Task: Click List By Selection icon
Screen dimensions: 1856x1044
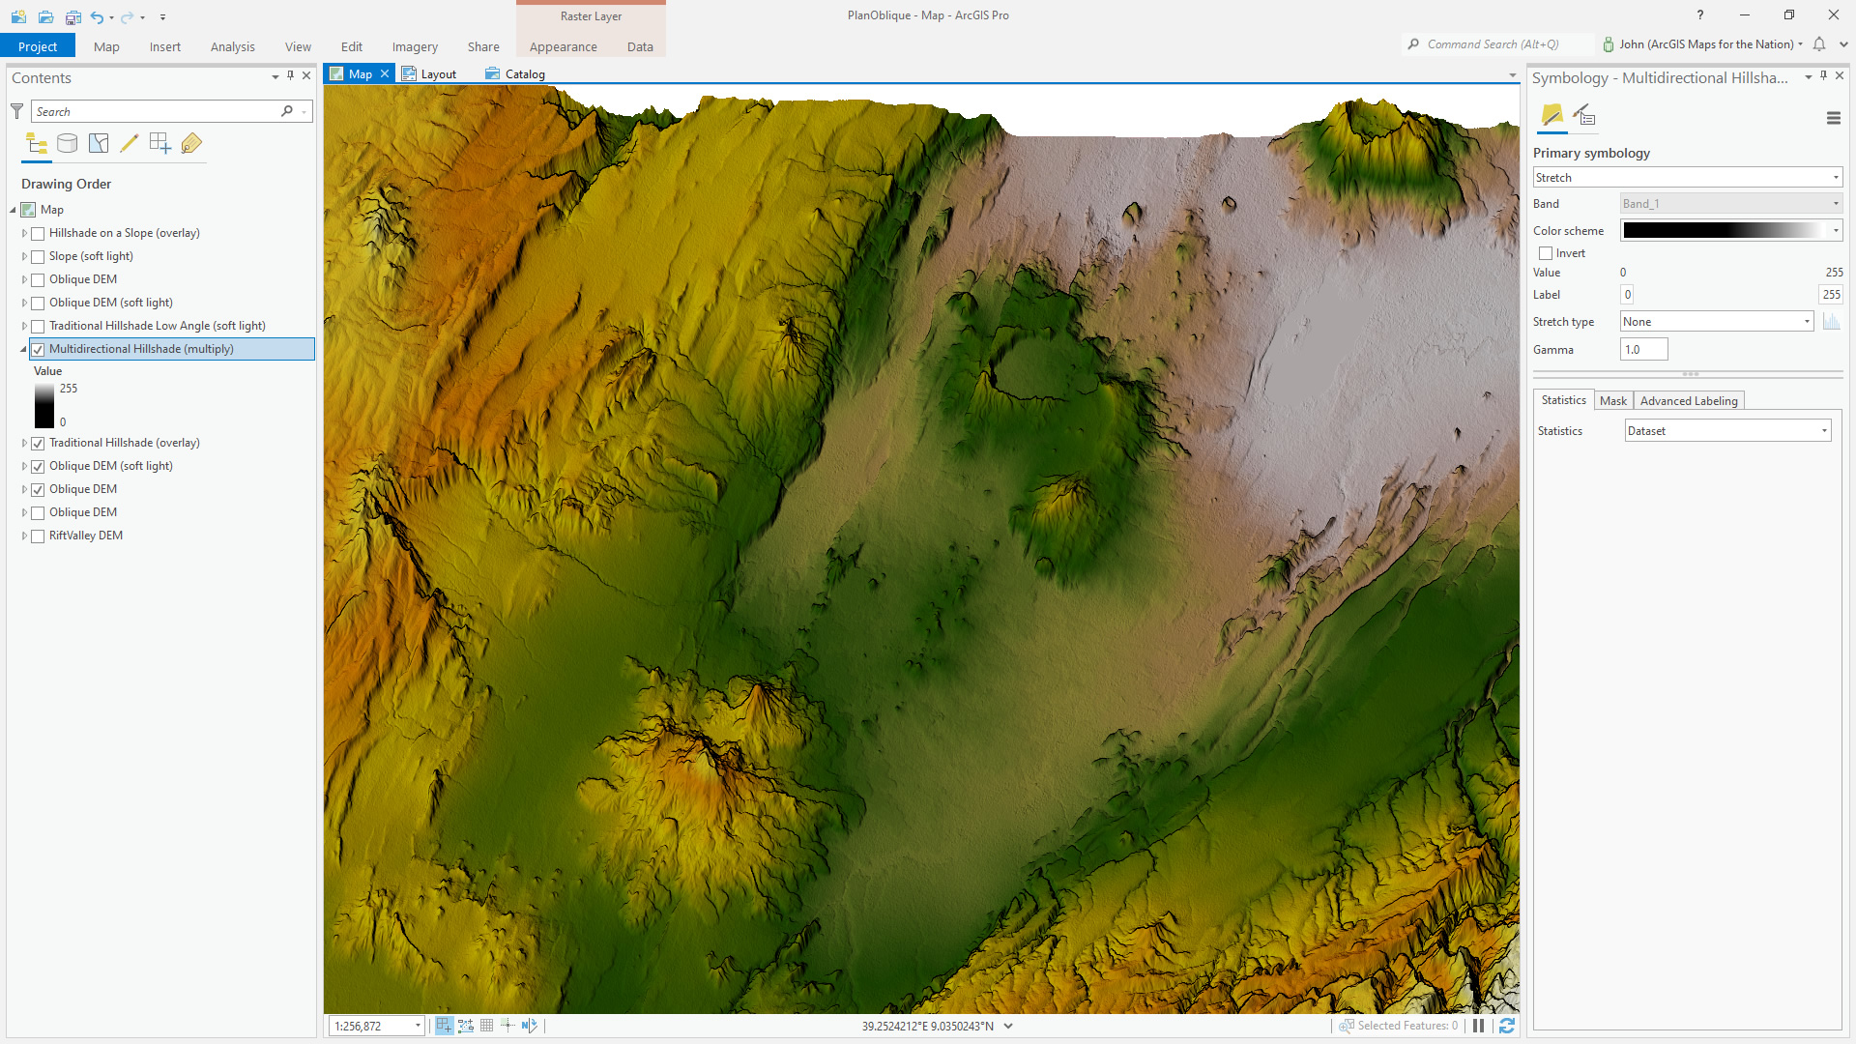Action: click(x=99, y=144)
